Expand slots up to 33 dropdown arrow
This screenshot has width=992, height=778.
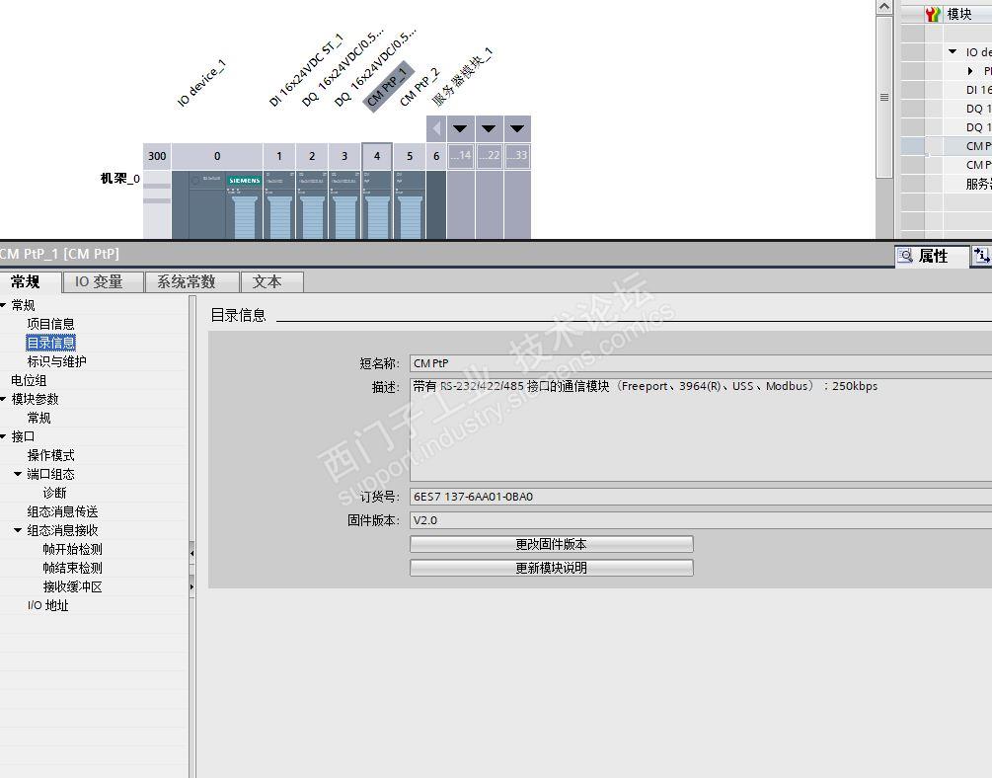517,128
